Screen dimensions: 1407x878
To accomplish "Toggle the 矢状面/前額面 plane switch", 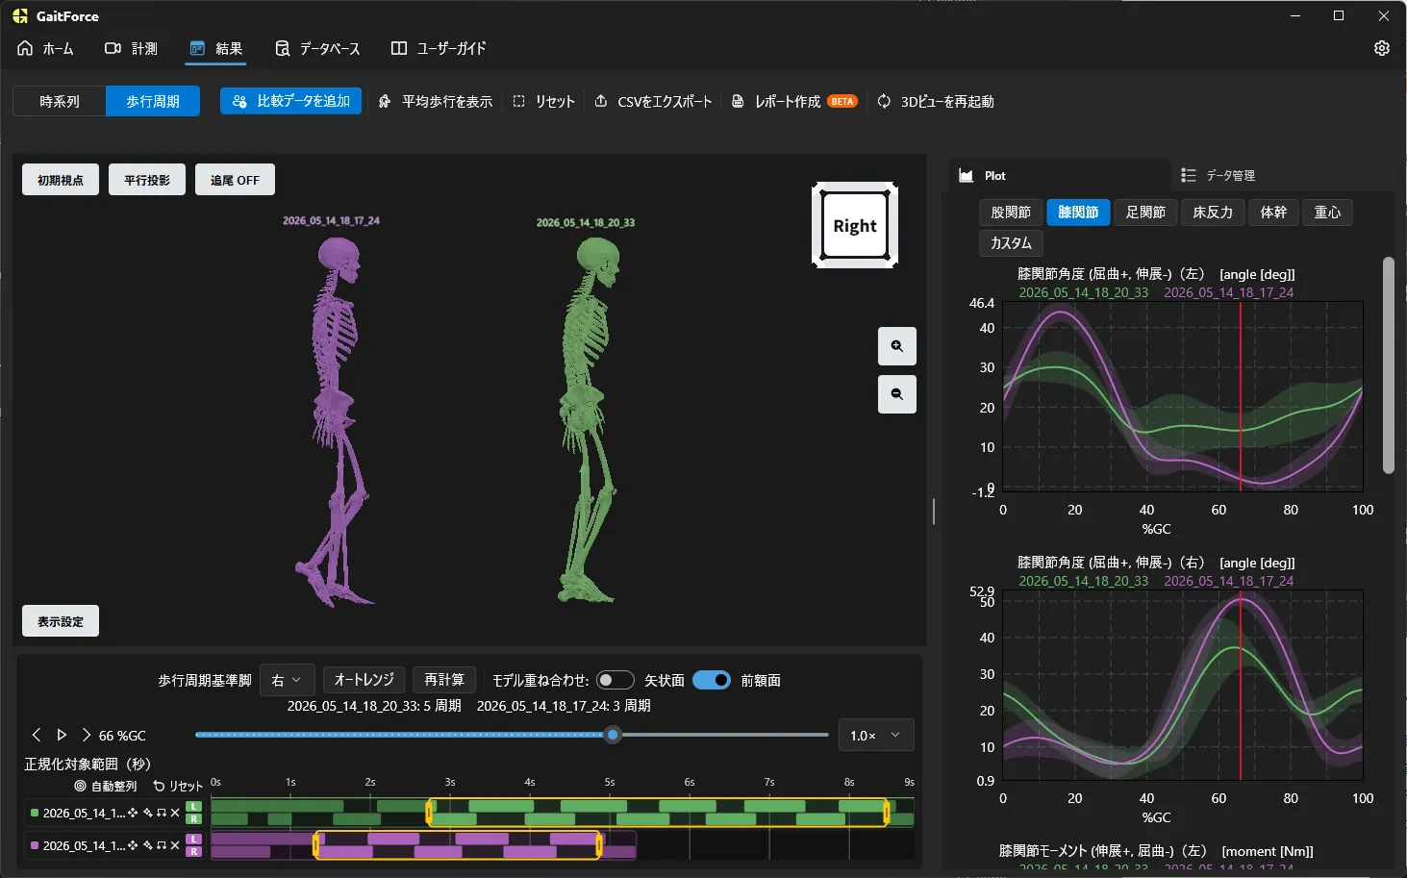I will pyautogui.click(x=712, y=680).
